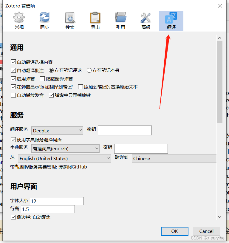The width and height of the screenshot is (229, 243).
Task: Click the vertical scrollbar thumb
Action: tap(219, 82)
